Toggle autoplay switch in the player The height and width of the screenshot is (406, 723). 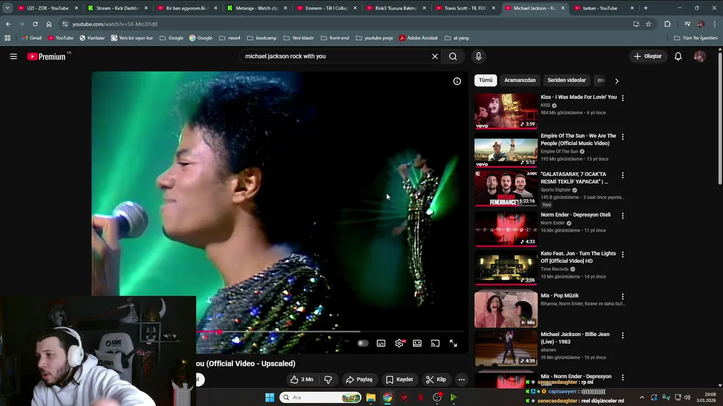(x=363, y=343)
